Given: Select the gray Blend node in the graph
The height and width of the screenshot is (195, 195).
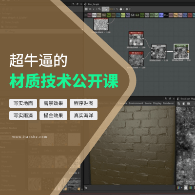Looking at the screenshot, I should click(x=158, y=52).
